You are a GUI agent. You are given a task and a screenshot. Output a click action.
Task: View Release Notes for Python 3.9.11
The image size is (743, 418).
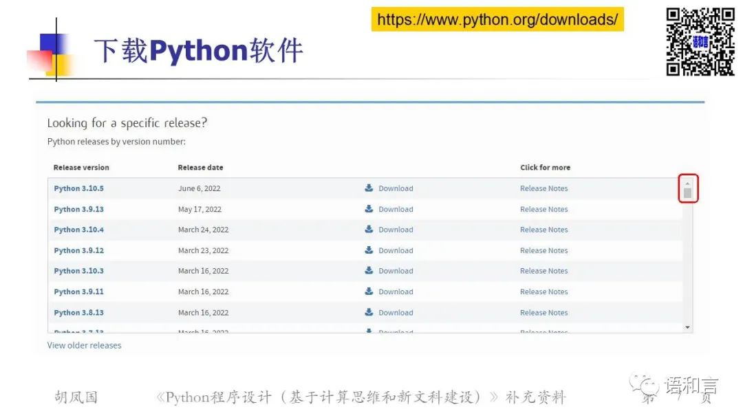click(544, 291)
